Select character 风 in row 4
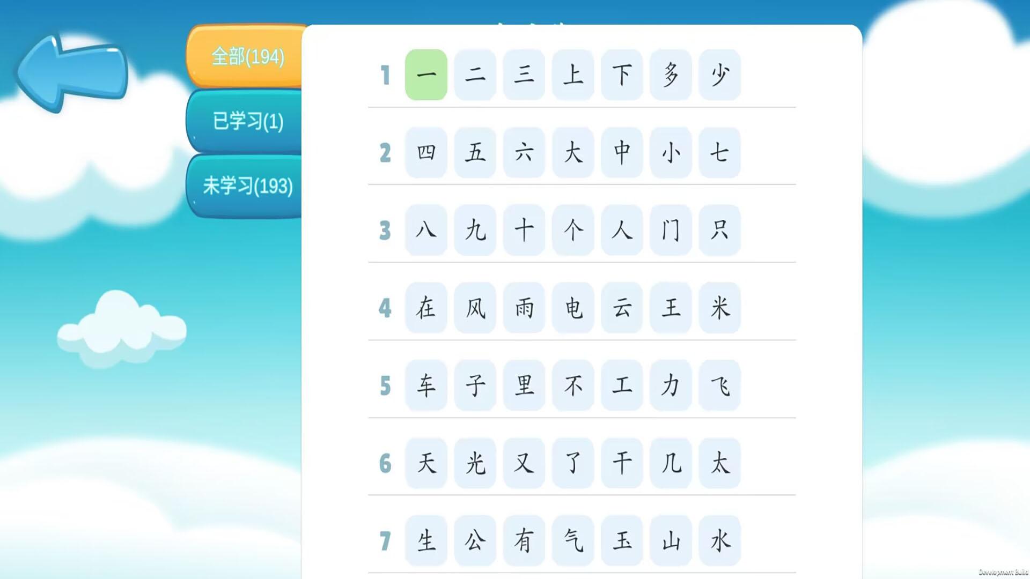The width and height of the screenshot is (1030, 579). [x=475, y=308]
